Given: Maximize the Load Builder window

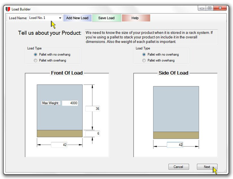Looking at the screenshot, I should click(x=210, y=8).
